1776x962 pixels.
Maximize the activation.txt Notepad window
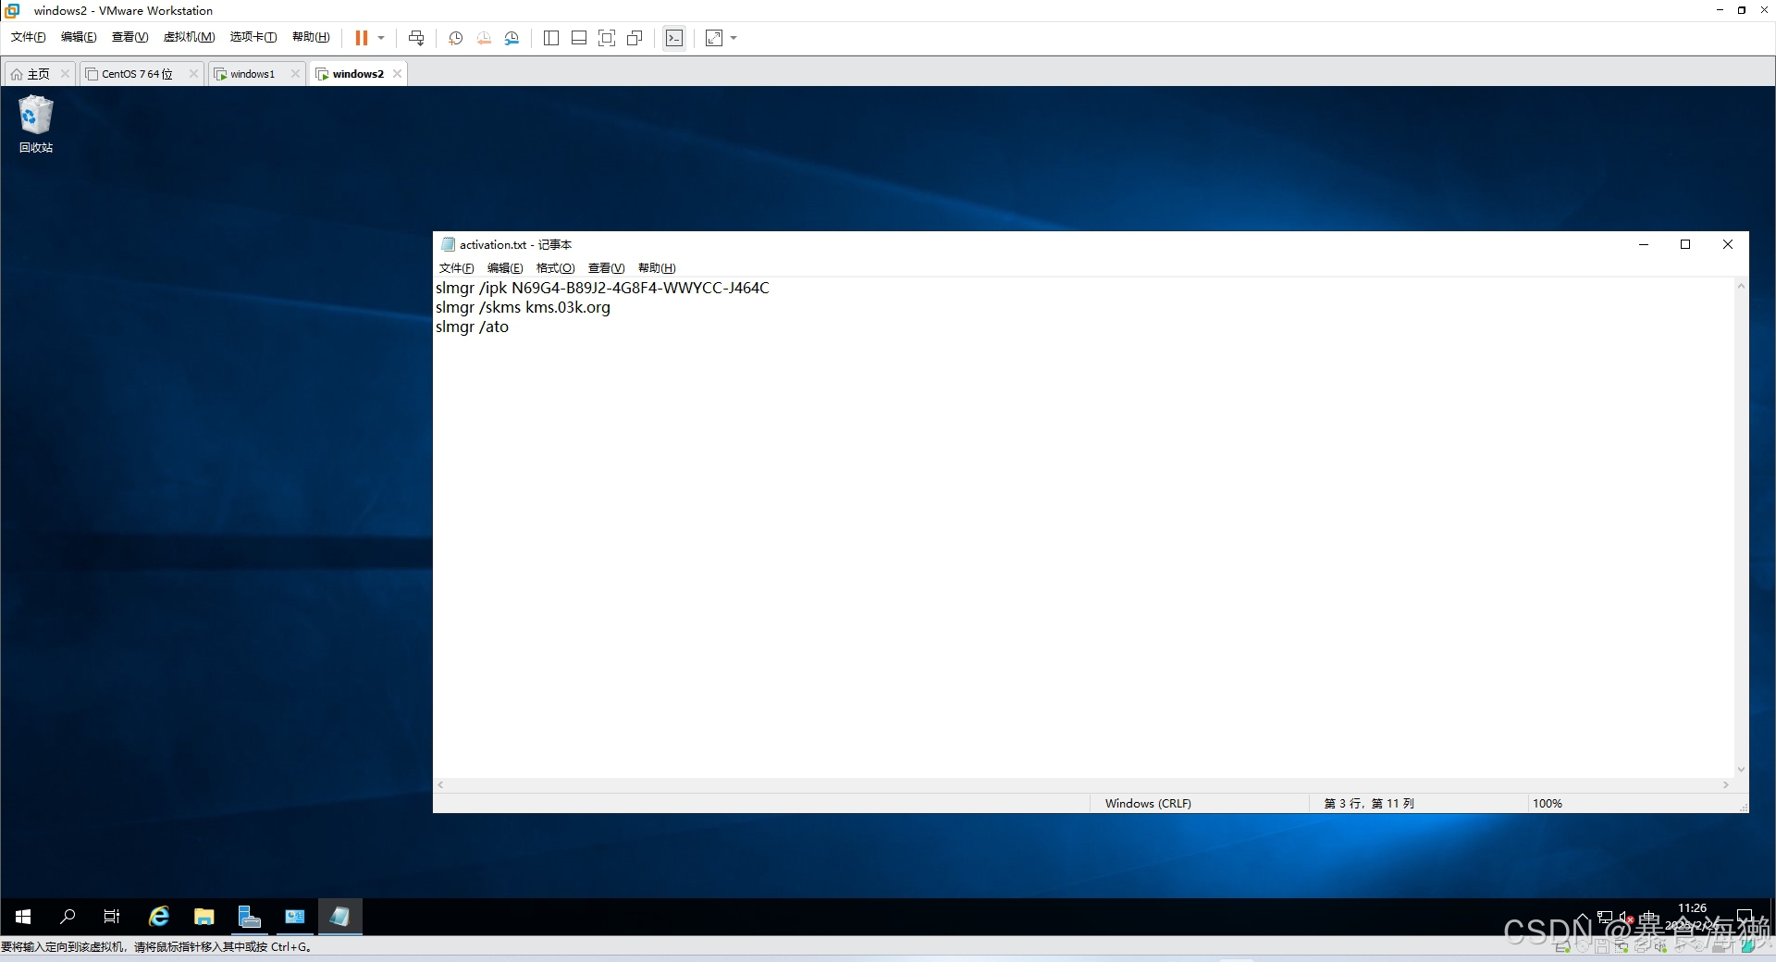pyautogui.click(x=1685, y=244)
